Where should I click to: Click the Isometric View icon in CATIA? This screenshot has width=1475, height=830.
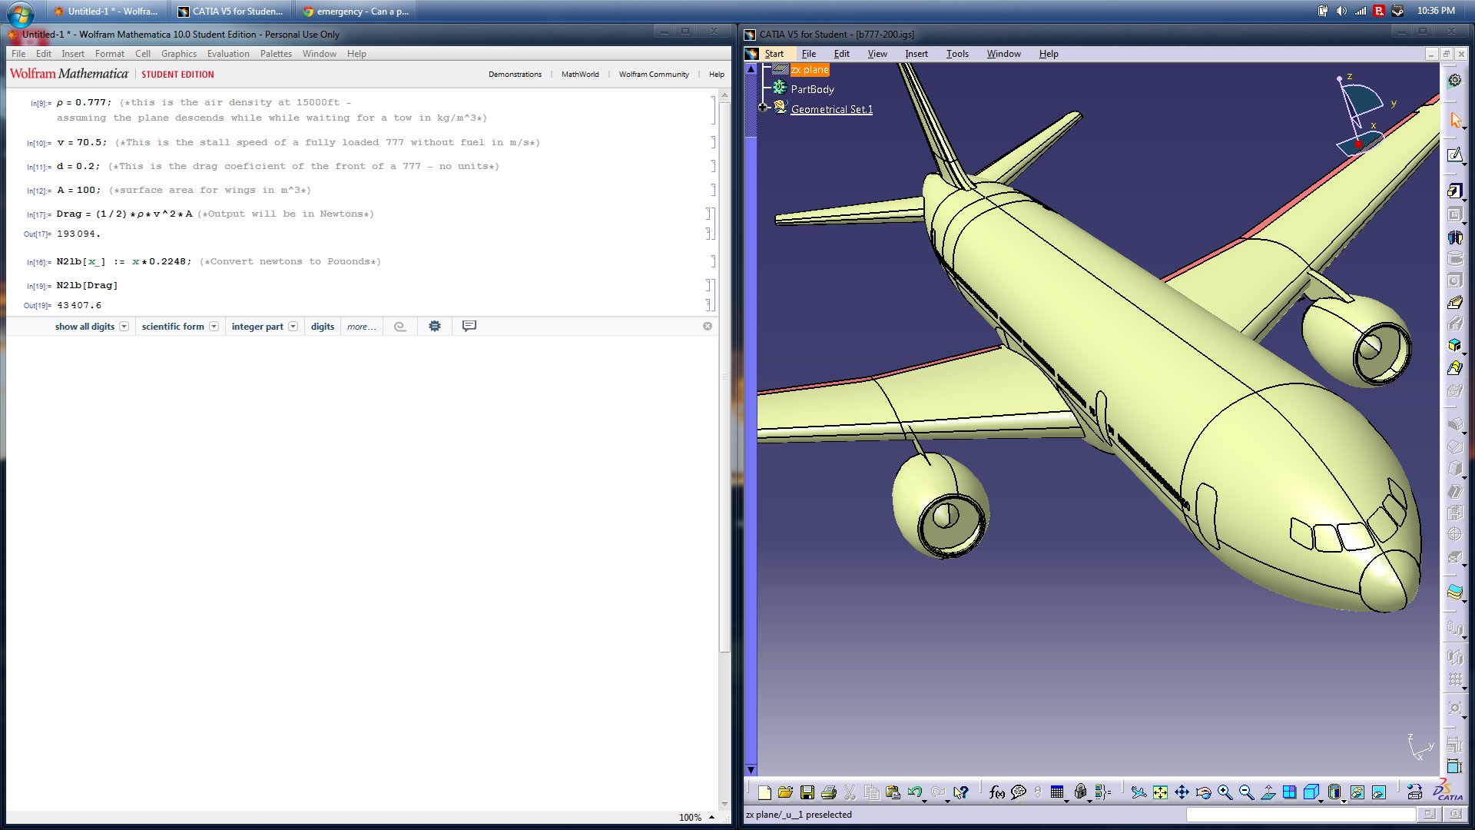(1311, 792)
